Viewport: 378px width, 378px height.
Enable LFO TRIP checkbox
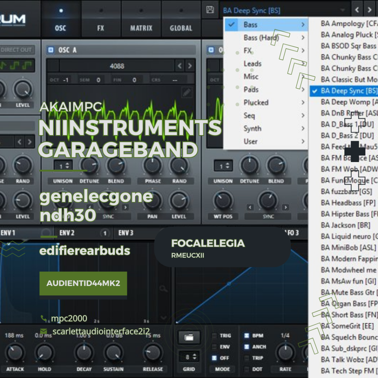point(247,358)
